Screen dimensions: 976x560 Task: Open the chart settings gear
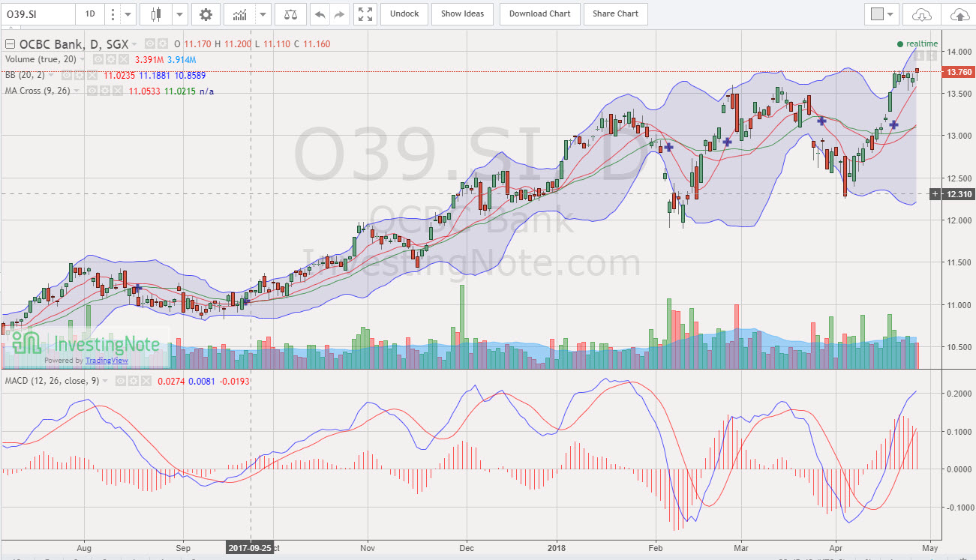click(x=206, y=13)
